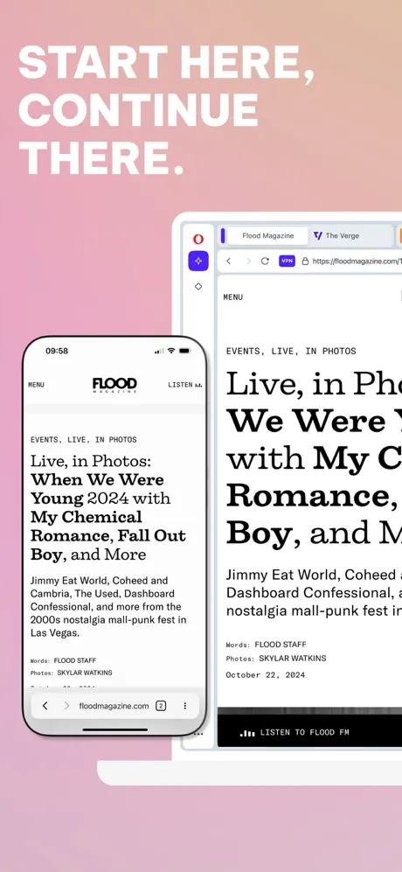Viewport: 402px width, 872px height.
Task: Go forward in desktop browser toolbar
Action: click(248, 261)
